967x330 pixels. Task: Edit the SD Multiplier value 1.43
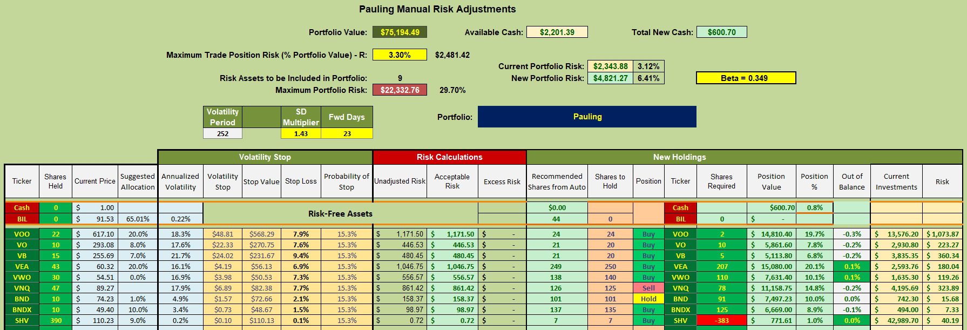pyautogui.click(x=301, y=133)
